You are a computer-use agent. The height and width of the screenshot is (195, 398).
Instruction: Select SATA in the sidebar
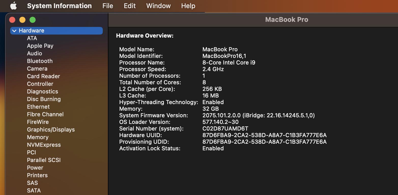coord(34,190)
